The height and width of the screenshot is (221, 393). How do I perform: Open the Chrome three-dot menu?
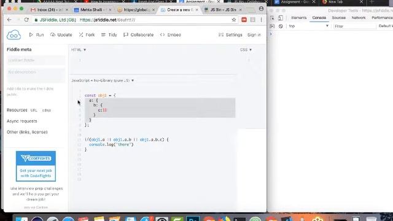pyautogui.click(x=261, y=20)
